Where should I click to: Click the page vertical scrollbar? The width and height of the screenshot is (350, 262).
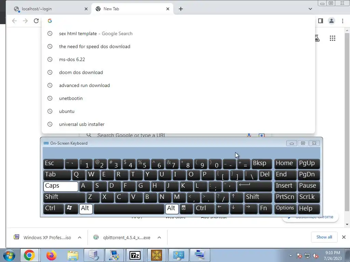[347, 122]
